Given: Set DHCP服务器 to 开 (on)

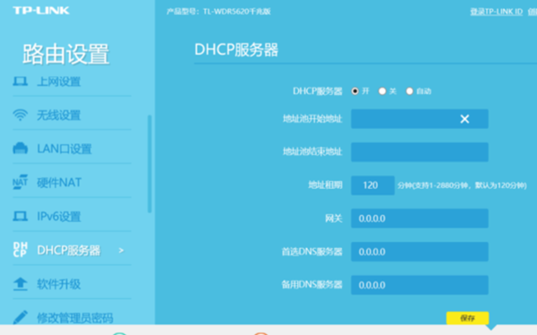Looking at the screenshot, I should click(x=355, y=91).
